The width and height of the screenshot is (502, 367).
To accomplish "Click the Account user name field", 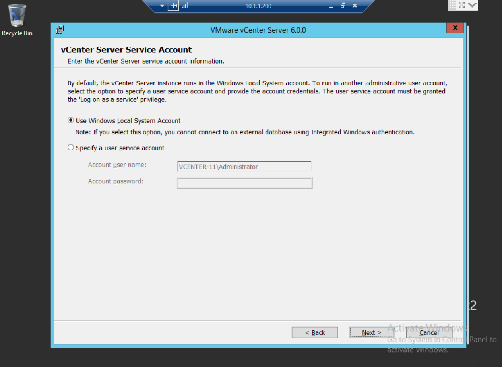I will 244,167.
